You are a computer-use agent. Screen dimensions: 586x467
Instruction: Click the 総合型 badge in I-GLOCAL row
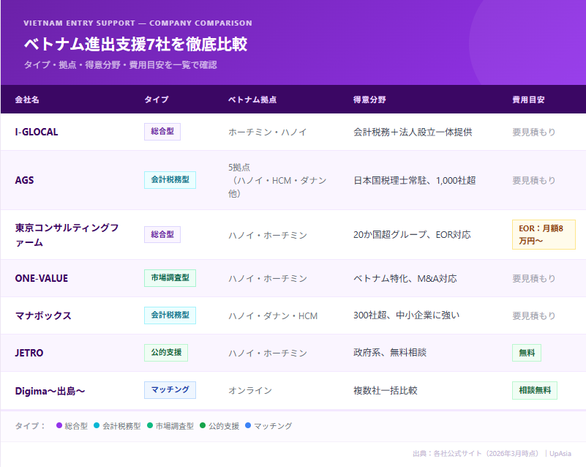[162, 132]
